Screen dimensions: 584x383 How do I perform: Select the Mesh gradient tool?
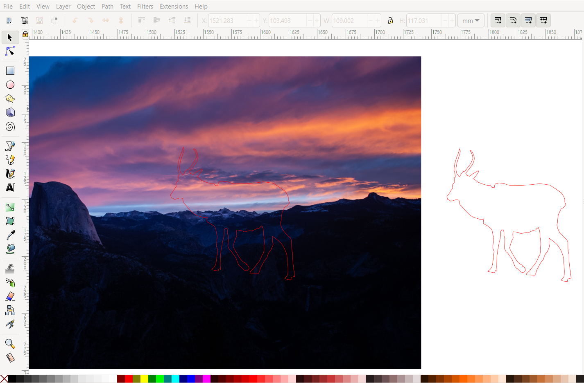tap(10, 221)
